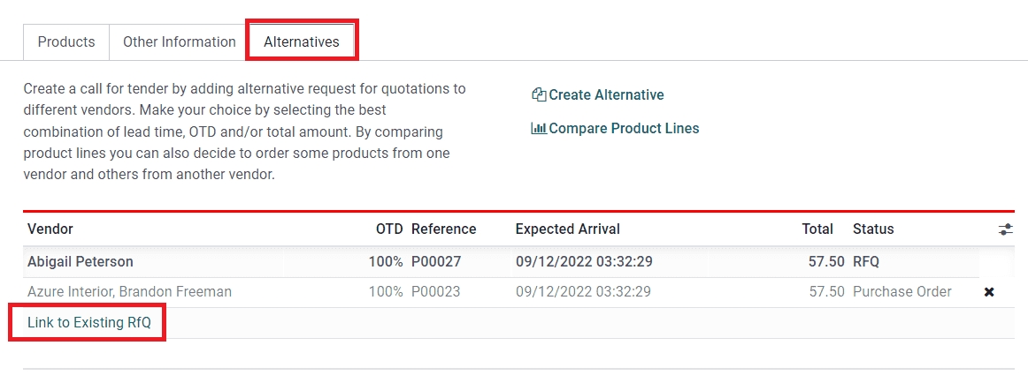Open the column settings adjust icon
The height and width of the screenshot is (383, 1028).
(x=1005, y=229)
